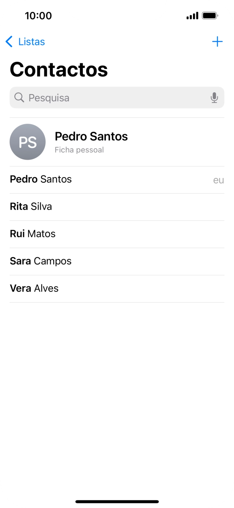Tap the microphone icon in search bar
Screen dimensions: 234x508
[214, 98]
